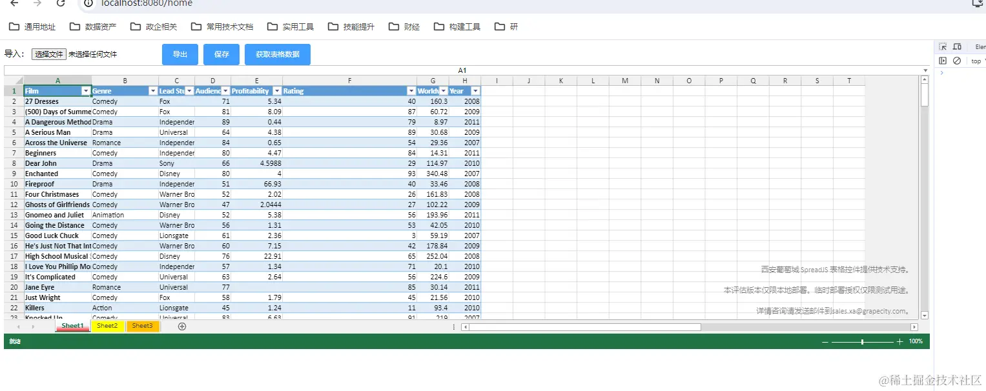Viewport: 986px width, 391px height.
Task: Click vertical scrollbar up arrow
Action: pyautogui.click(x=925, y=80)
